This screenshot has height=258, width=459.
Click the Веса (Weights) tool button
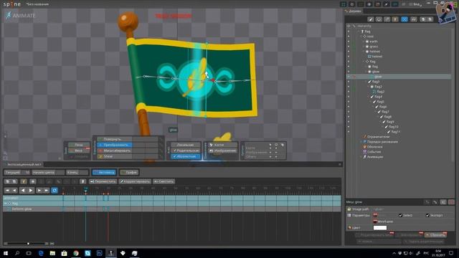79,150
